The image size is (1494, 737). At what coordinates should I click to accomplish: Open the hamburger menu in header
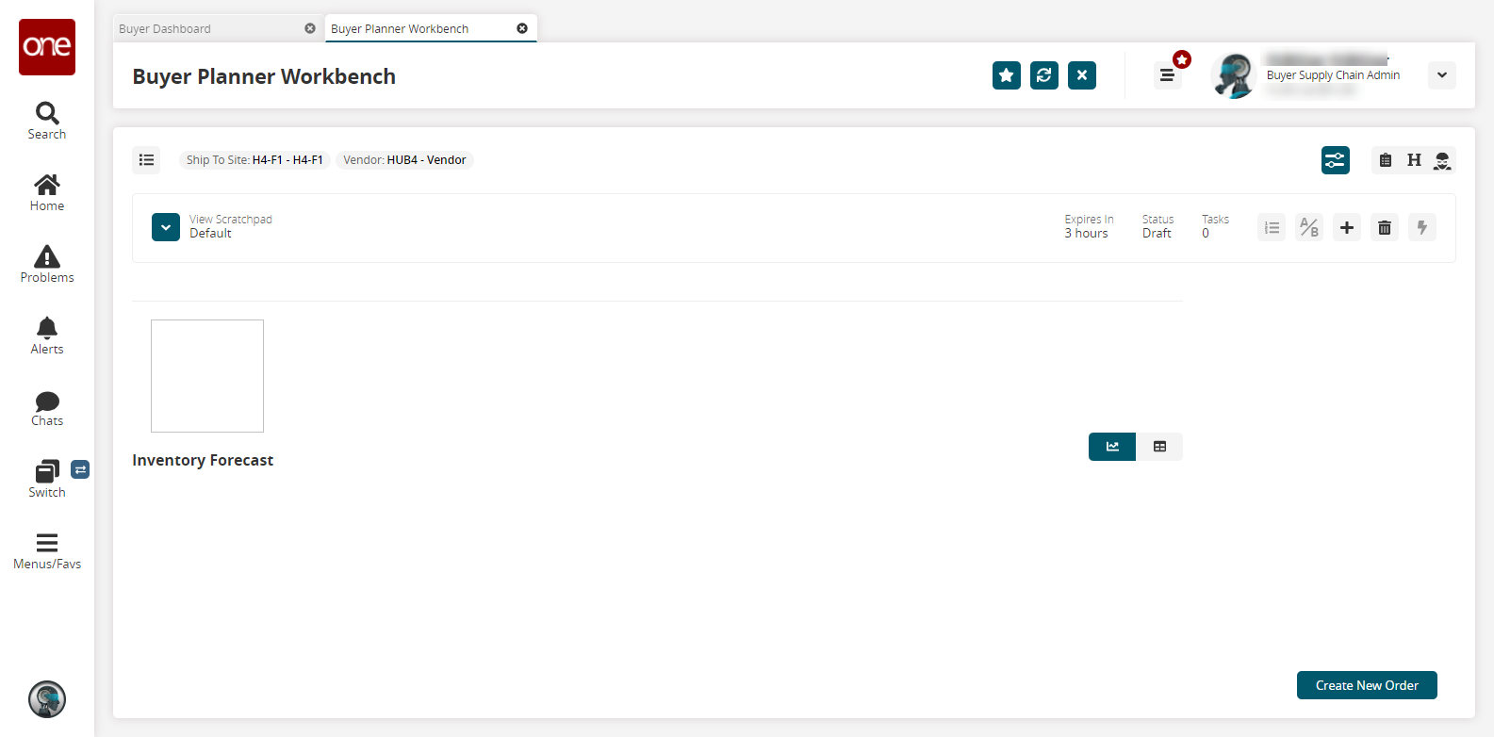click(1167, 75)
